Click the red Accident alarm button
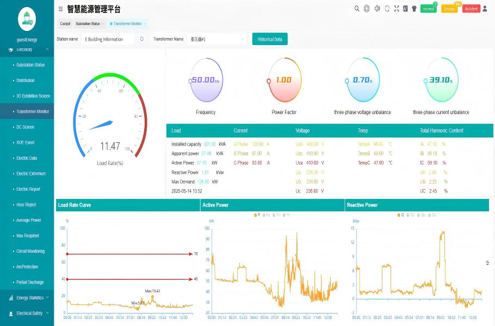The height and width of the screenshot is (326, 495). click(471, 9)
